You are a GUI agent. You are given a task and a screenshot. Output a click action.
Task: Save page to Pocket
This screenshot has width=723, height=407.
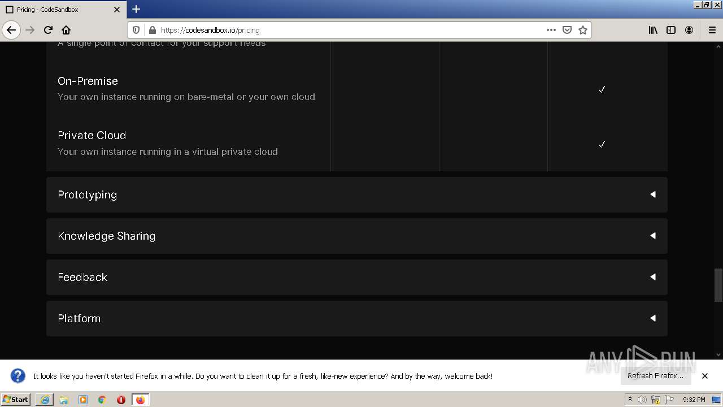tap(567, 30)
